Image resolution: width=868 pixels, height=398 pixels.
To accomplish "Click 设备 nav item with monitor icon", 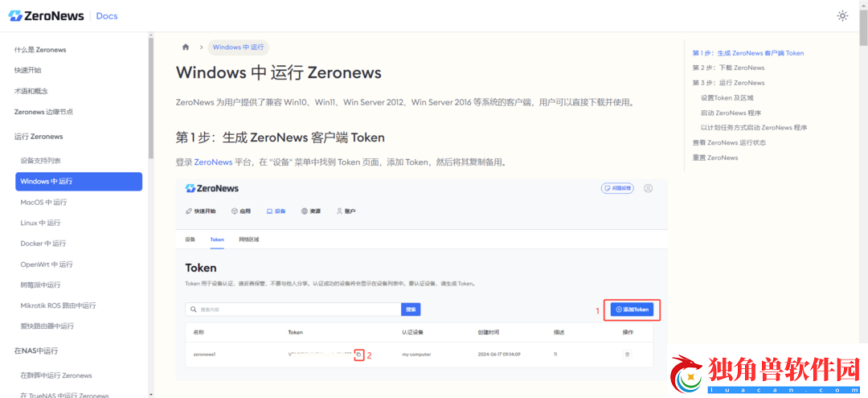I will coord(276,211).
